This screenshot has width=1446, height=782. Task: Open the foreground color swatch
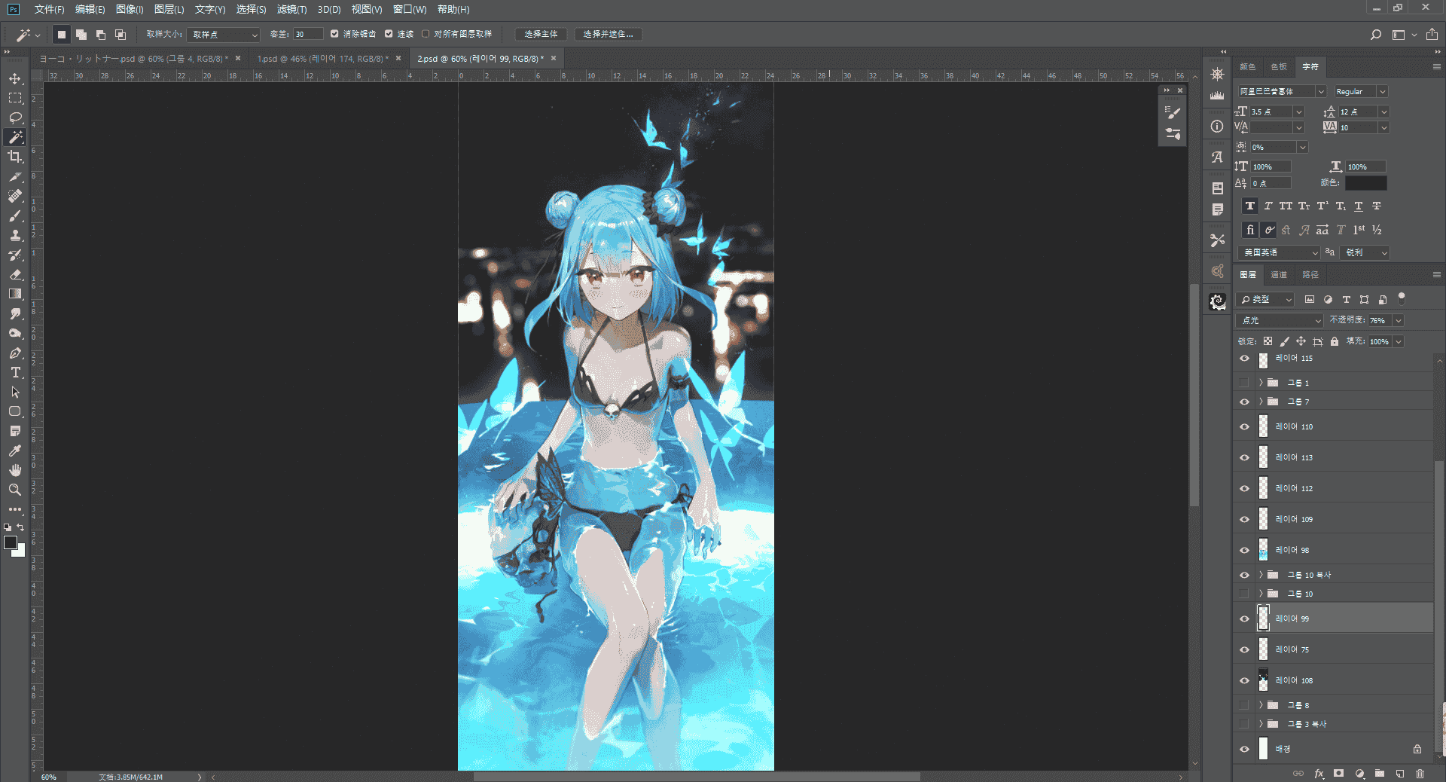pos(11,542)
